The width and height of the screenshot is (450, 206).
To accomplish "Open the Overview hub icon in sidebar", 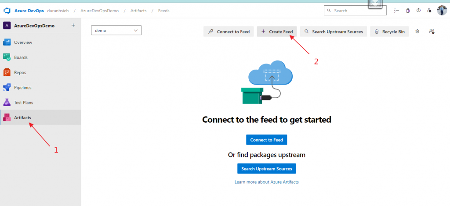I will [x=7, y=43].
